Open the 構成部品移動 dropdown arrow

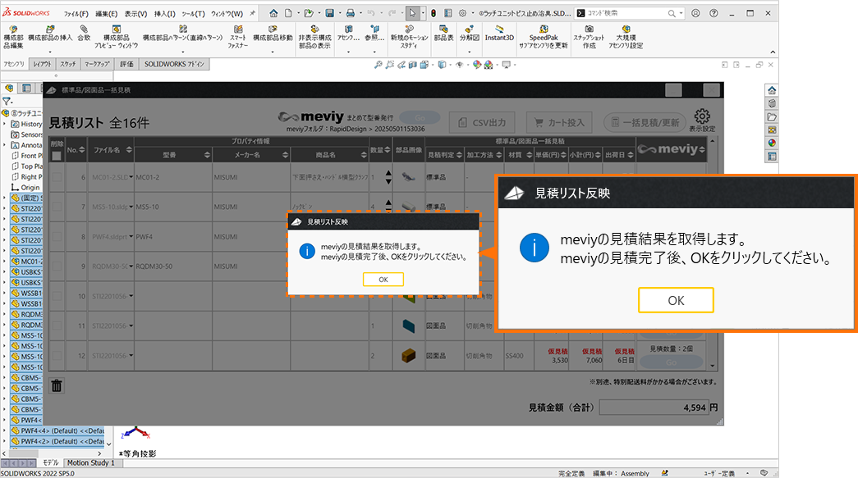pos(273,52)
